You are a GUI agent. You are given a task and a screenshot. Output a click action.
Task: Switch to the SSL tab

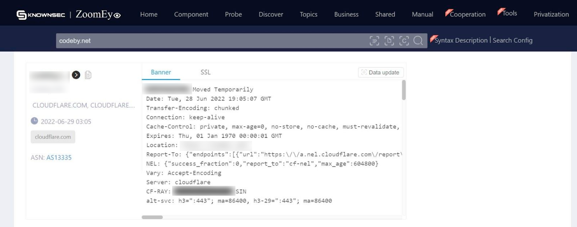click(205, 72)
